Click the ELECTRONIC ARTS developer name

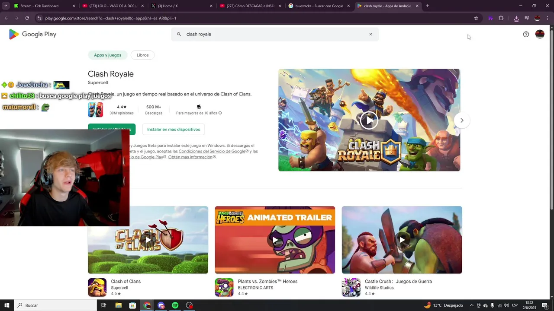click(x=255, y=288)
